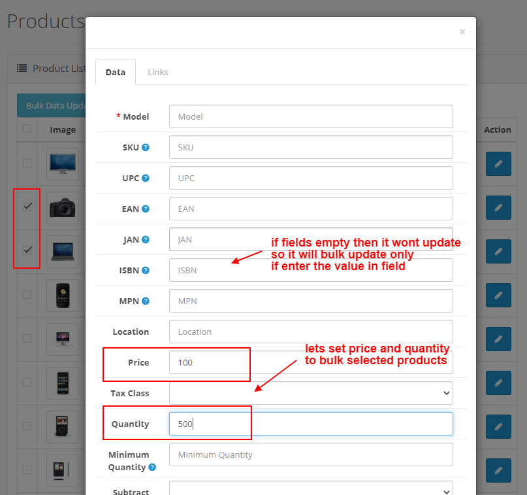Screen dimensions: 527x495
Task: Focus the Price field containing 100
Action: click(311, 362)
